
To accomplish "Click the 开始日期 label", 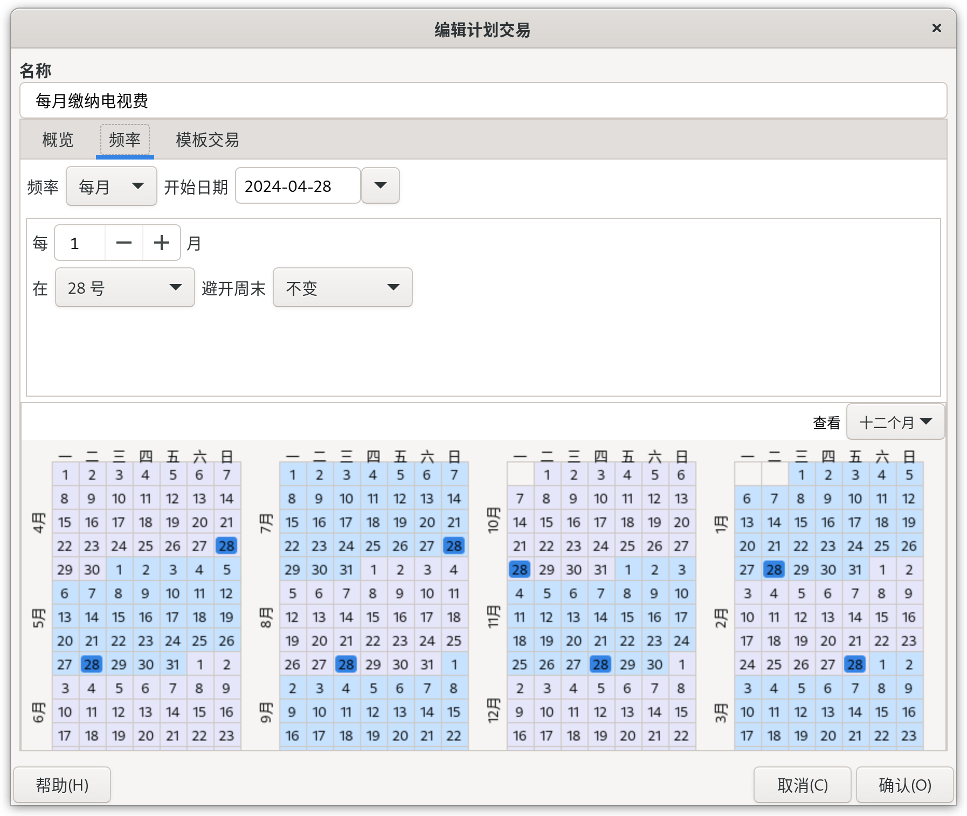I will (196, 187).
